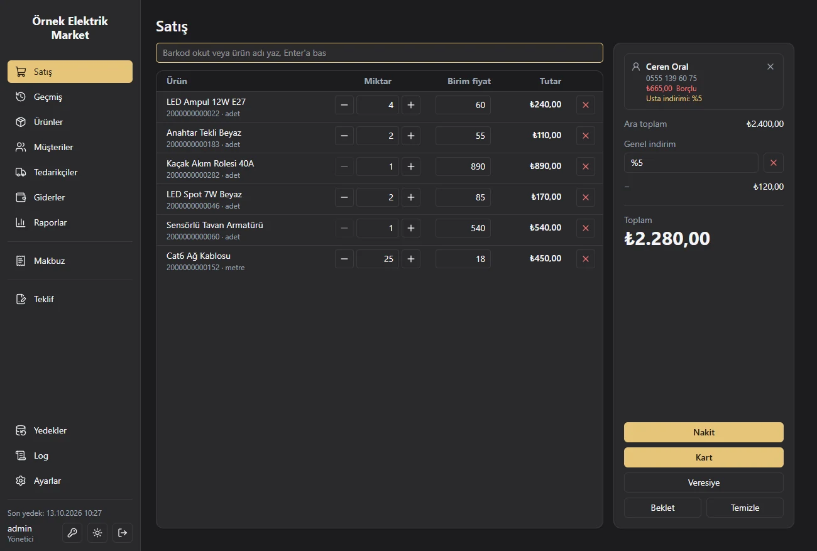Viewport: 817px width, 551px height.
Task: Click the bar chart icon beside Raporlar
Action: (21, 222)
